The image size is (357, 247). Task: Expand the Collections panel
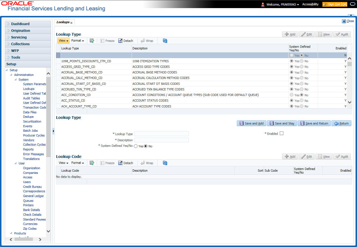pos(28,44)
